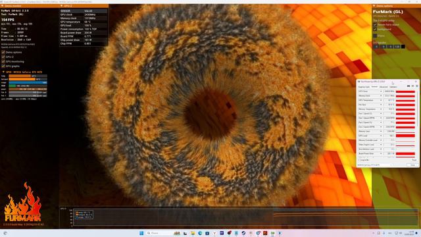Viewport: 421px width, 237px height.
Task: Click the GPU Clock red sensor graph
Action: coord(405,92)
